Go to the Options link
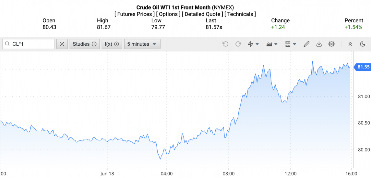 168,14
